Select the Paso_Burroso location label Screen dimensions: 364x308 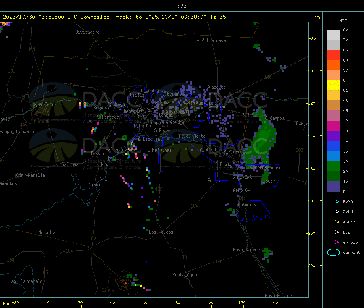pos(248,250)
